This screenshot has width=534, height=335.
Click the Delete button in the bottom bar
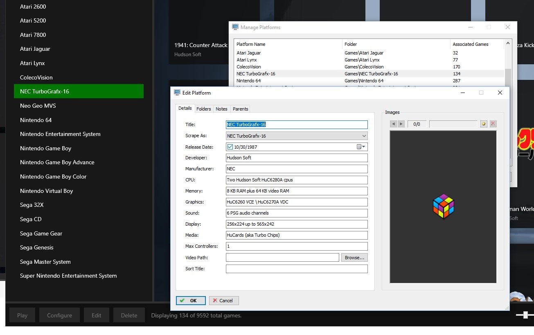pos(129,315)
